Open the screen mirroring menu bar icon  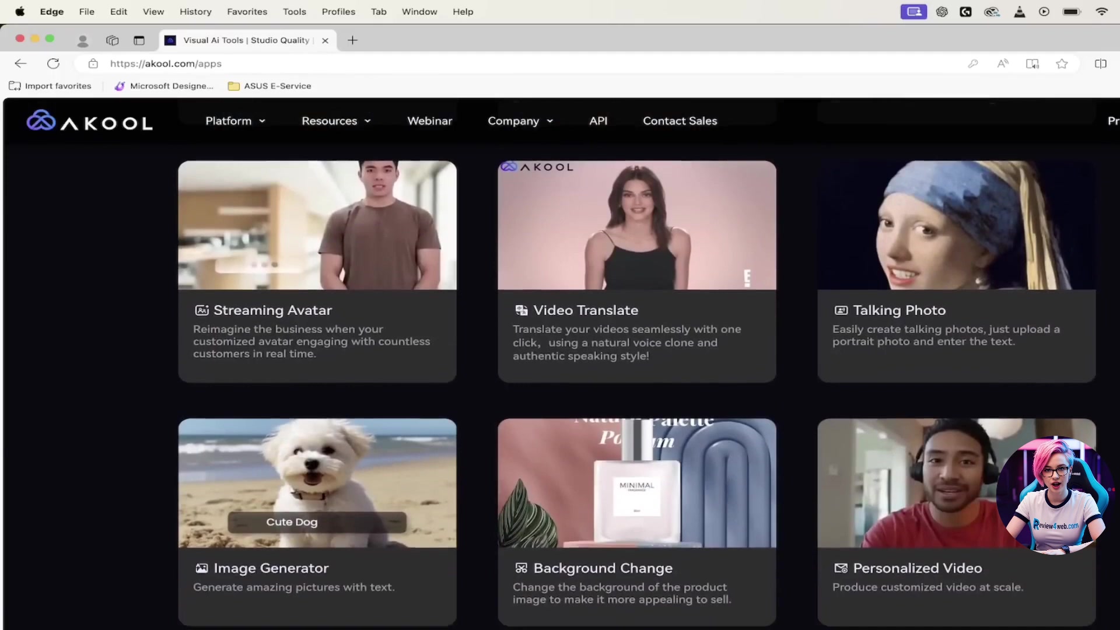(x=914, y=12)
